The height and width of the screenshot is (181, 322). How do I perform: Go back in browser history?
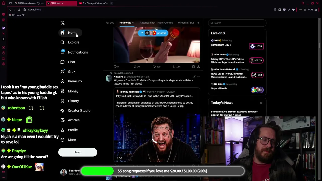(x=10, y=10)
